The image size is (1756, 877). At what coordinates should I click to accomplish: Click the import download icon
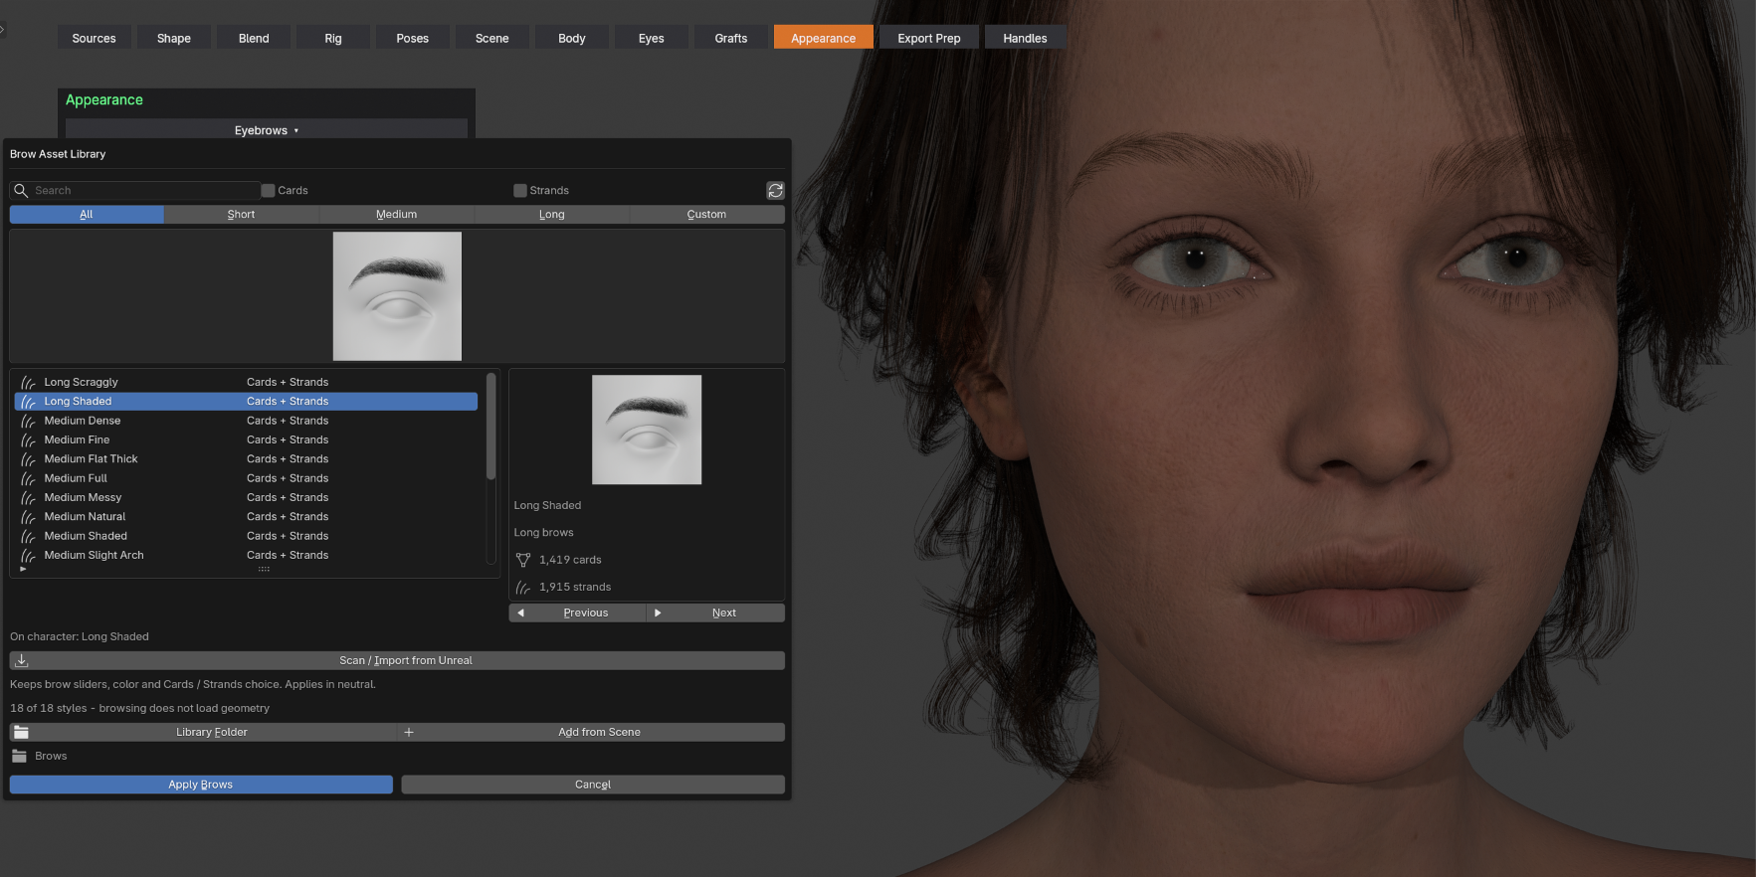coord(22,660)
